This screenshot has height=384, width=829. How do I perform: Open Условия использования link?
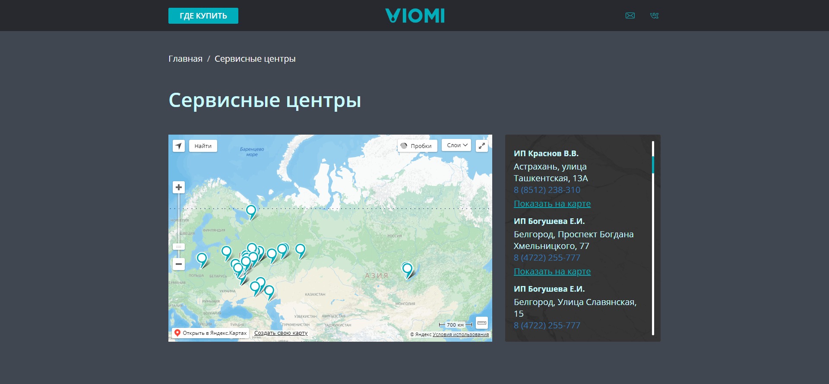461,334
